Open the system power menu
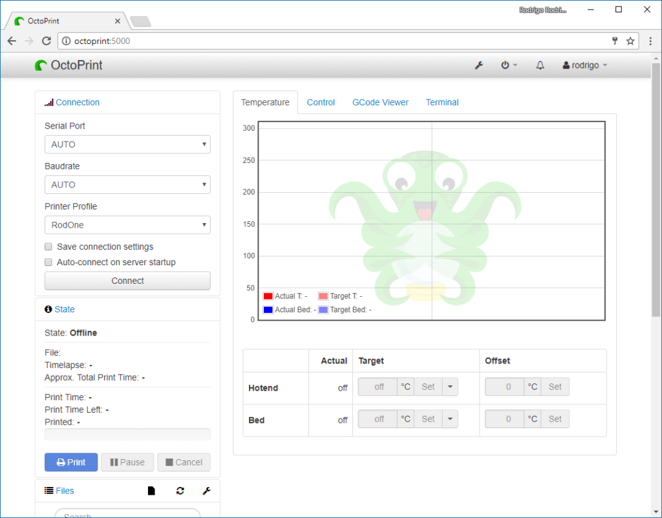The image size is (662, 518). coord(509,65)
